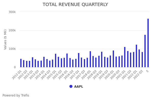152x101 pixels.
Task: Click the 2016 Q1 x-axis label
Action: coord(63,74)
